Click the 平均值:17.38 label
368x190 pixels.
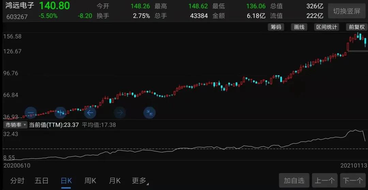click(x=99, y=125)
